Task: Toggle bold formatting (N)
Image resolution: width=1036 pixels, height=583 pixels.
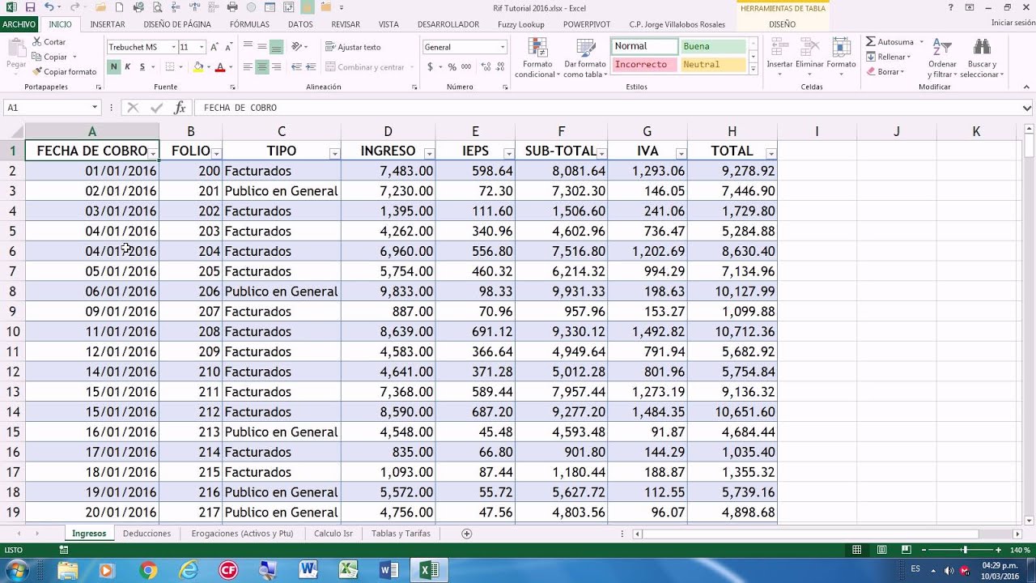Action: pyautogui.click(x=114, y=67)
